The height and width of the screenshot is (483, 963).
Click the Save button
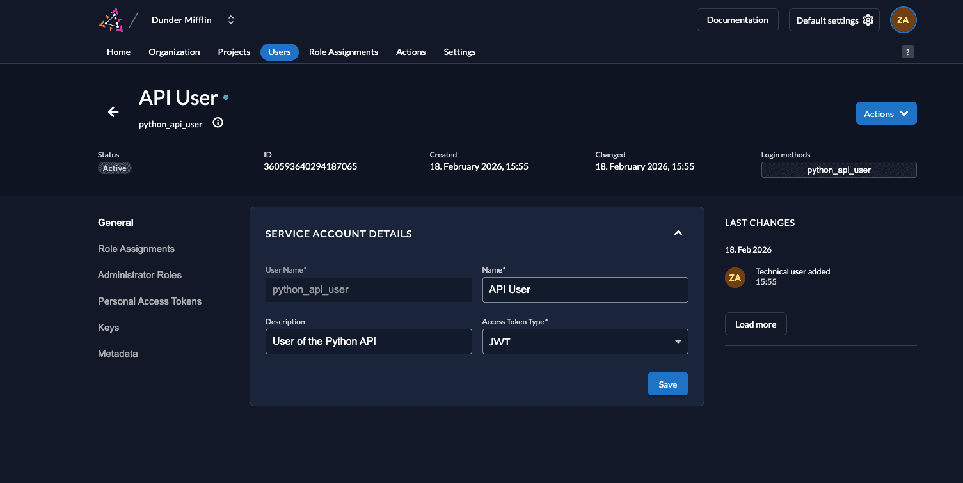pos(667,384)
